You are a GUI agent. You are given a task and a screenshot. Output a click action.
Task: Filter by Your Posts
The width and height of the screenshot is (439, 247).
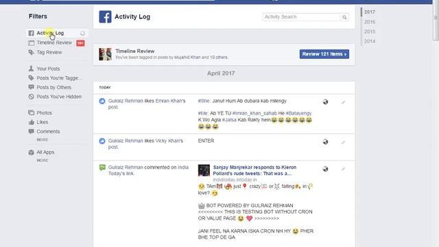point(48,69)
